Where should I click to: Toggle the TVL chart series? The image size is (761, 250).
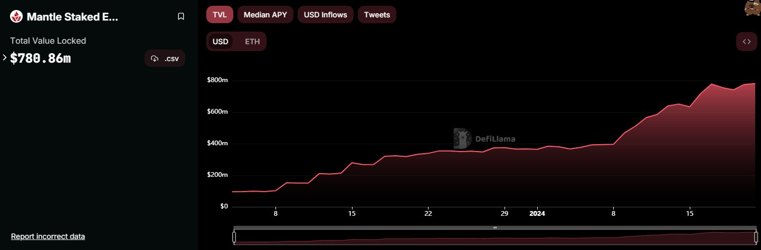click(x=220, y=15)
